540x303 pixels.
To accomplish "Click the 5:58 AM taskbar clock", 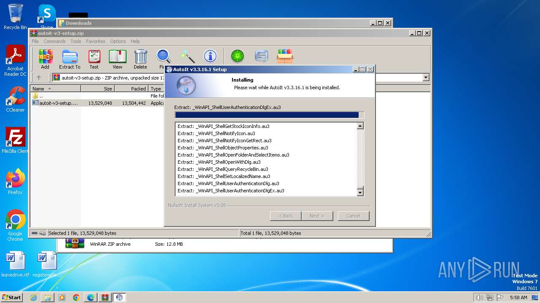I will [x=518, y=298].
